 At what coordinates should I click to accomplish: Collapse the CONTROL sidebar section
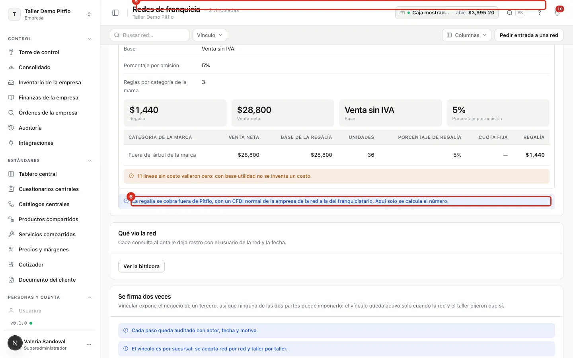click(x=89, y=39)
